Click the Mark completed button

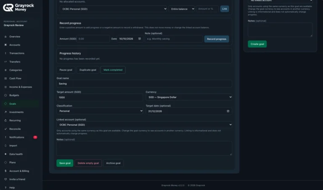point(113,70)
